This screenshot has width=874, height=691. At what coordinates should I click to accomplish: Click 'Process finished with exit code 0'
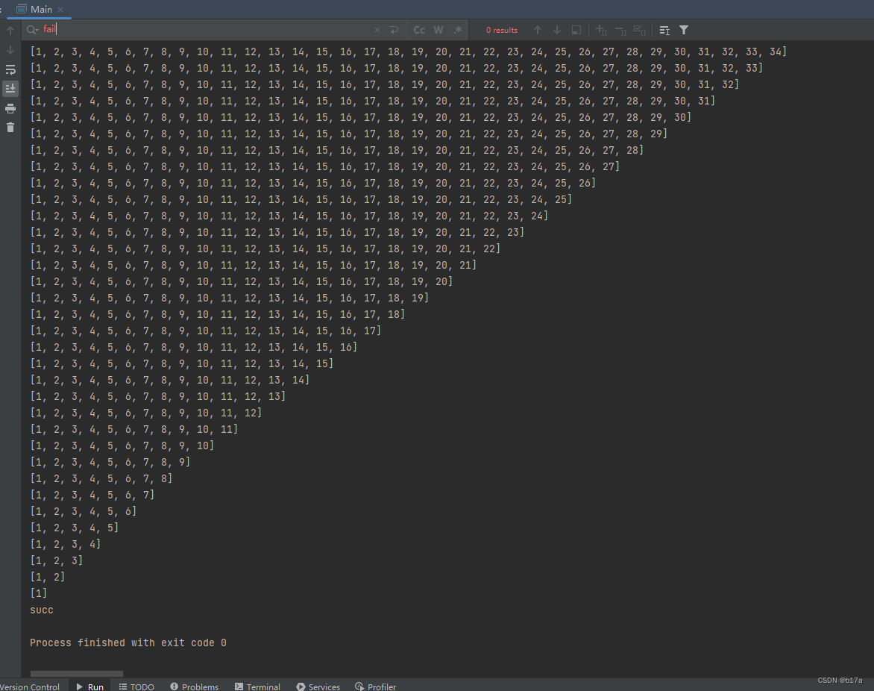coord(128,642)
